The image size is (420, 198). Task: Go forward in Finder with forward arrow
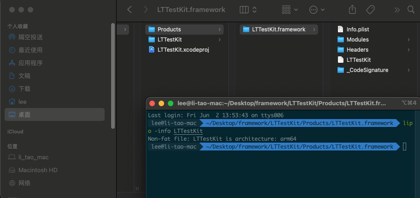pyautogui.click(x=146, y=10)
